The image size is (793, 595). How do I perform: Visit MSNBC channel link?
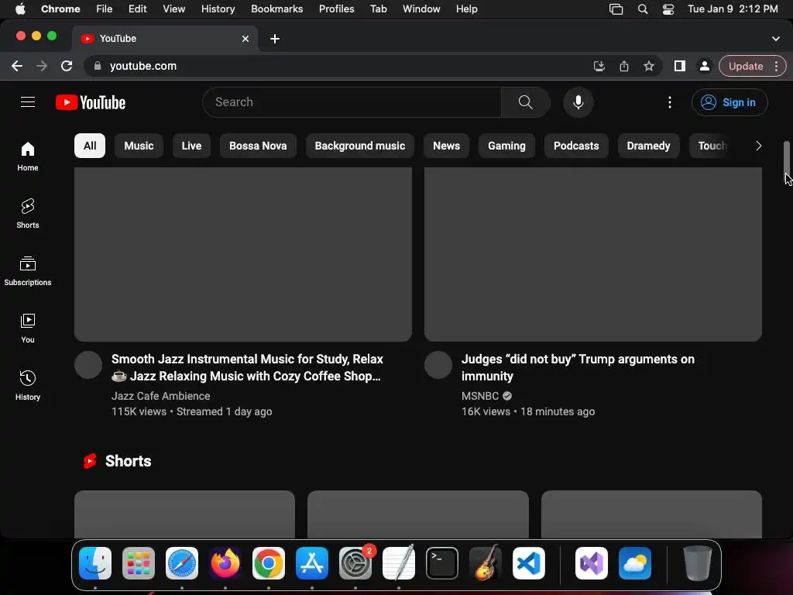coord(480,396)
